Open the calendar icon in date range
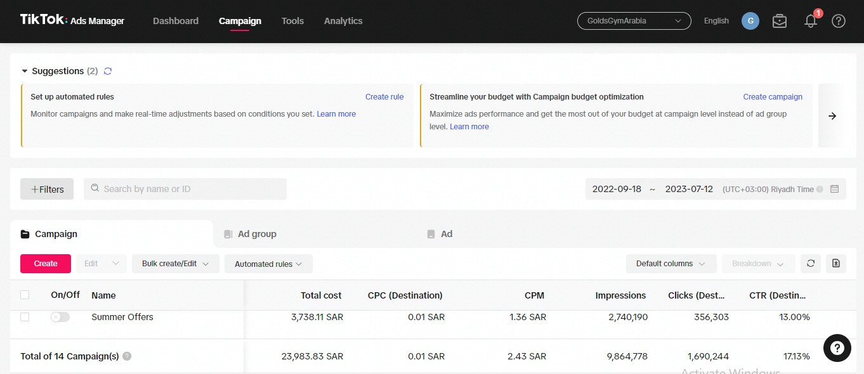864x374 pixels. [835, 189]
